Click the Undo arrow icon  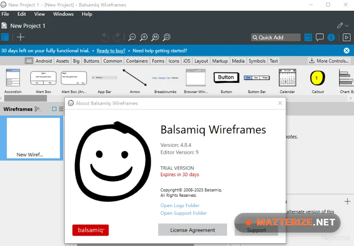[105, 37]
